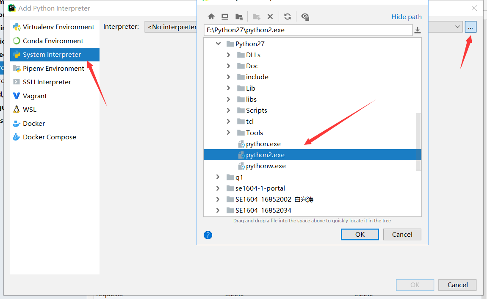
Task: Expand the Lib folder
Action: [228, 88]
